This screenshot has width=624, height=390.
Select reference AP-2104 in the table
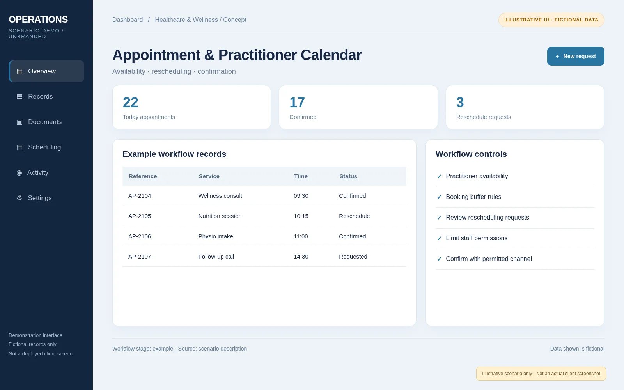[x=140, y=196]
